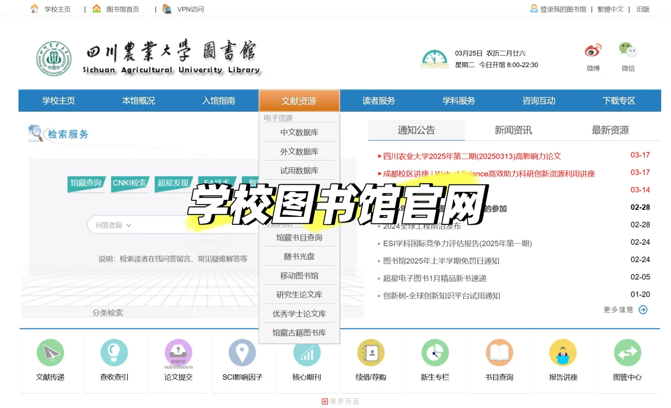Screen dimensions: 671x408
Task: Click the 登录我的图书馆 user icon
Action: pyautogui.click(x=534, y=8)
